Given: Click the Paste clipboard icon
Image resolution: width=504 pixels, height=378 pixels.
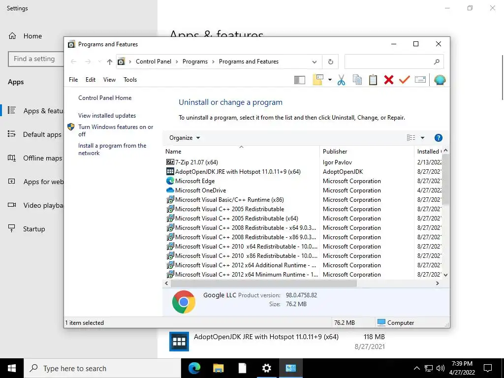Looking at the screenshot, I should 373,80.
